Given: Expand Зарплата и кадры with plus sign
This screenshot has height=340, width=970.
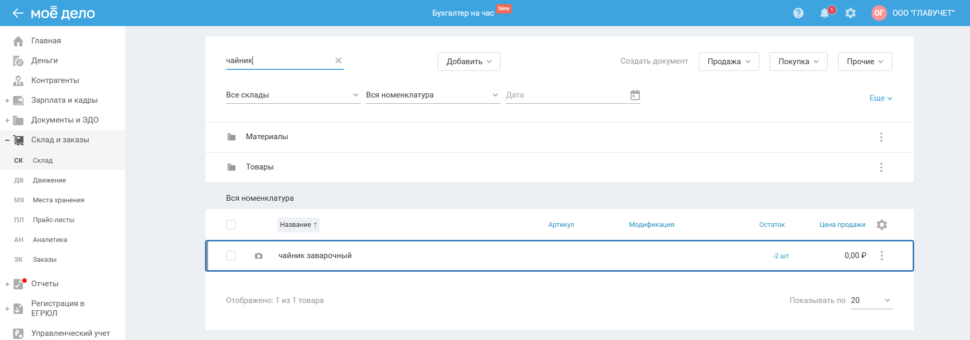Looking at the screenshot, I should [x=7, y=101].
